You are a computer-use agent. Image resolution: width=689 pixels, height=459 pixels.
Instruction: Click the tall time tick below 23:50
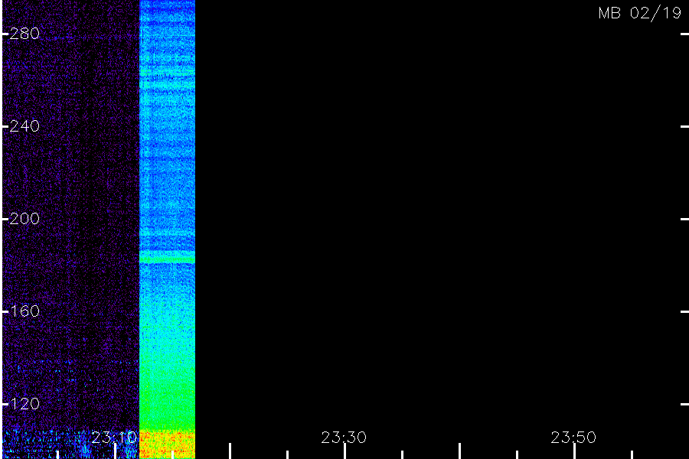point(575,451)
